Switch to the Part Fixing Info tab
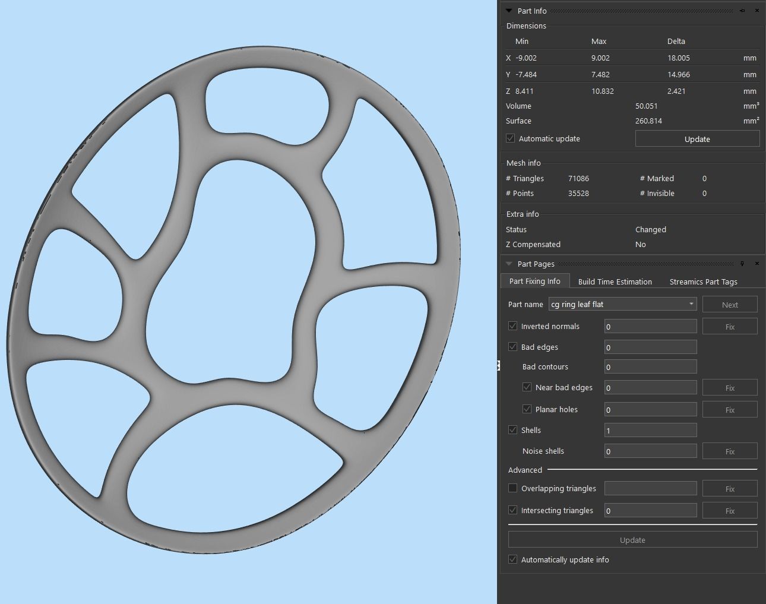Image resolution: width=766 pixels, height=604 pixels. 535,282
